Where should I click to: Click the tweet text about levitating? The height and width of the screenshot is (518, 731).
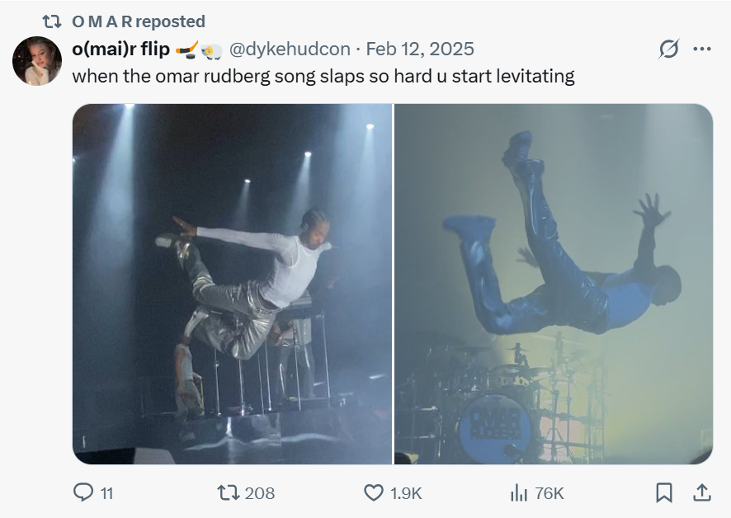[x=323, y=77]
